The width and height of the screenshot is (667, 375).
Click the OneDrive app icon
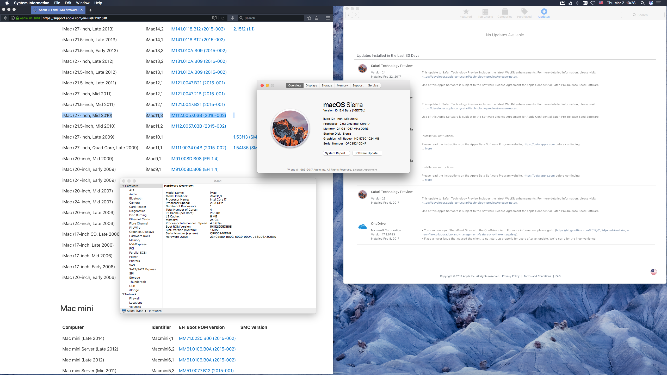click(362, 227)
